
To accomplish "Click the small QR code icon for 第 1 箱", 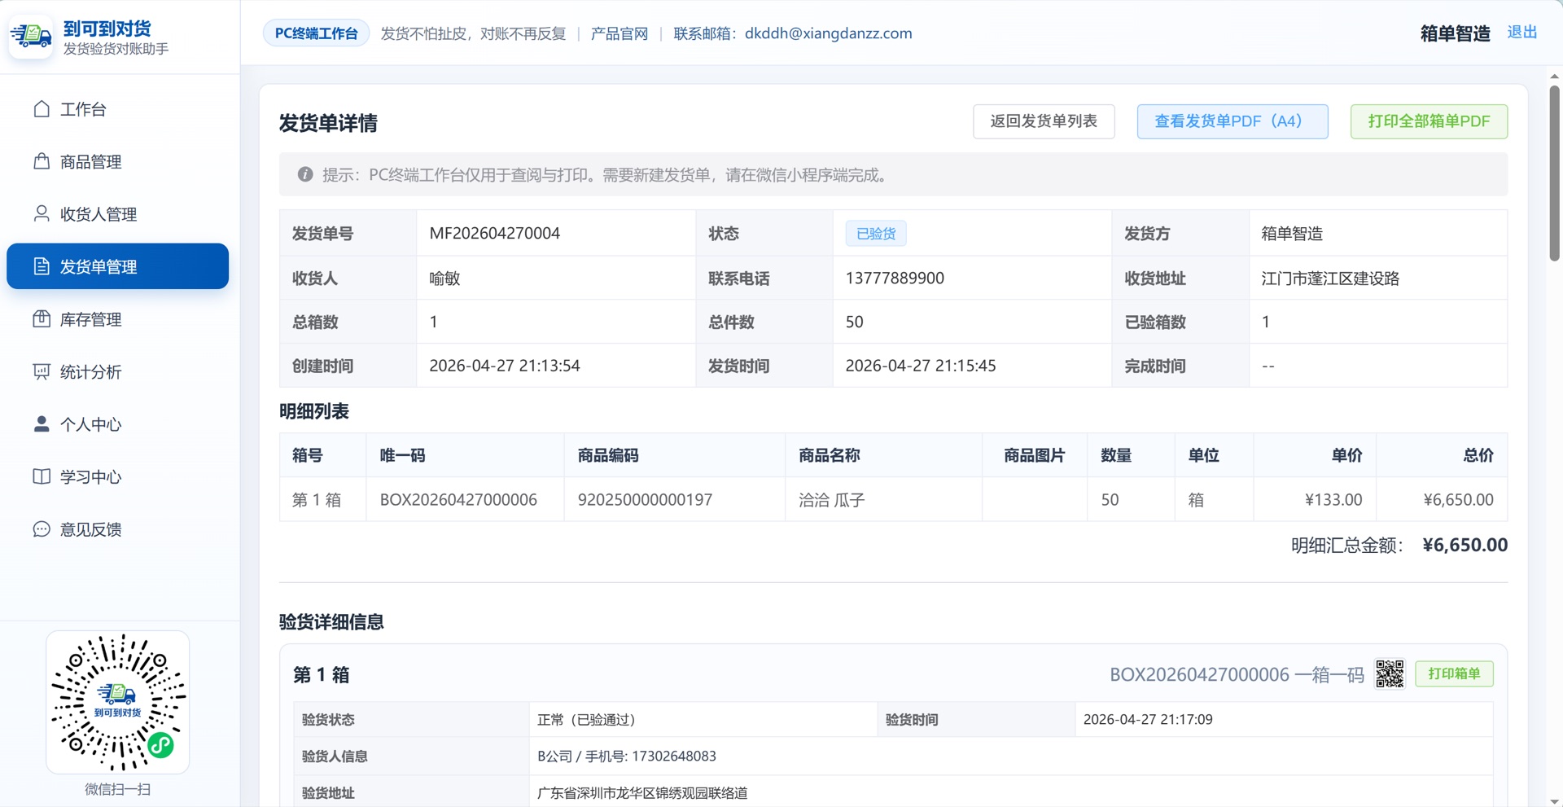I will click(x=1390, y=673).
